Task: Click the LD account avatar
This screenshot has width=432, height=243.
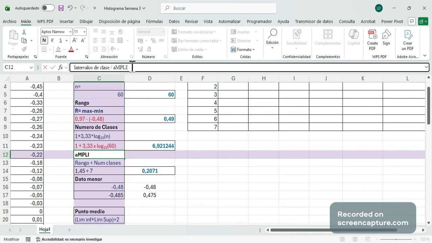Action: pyautogui.click(x=379, y=8)
